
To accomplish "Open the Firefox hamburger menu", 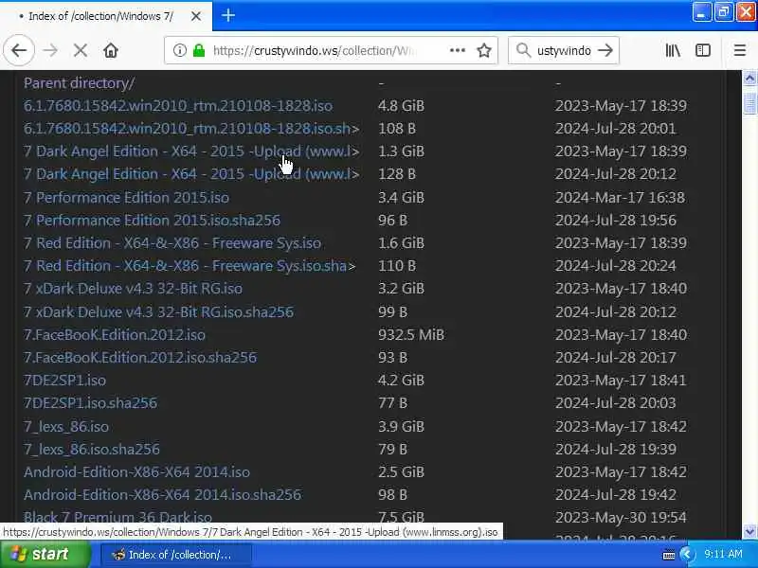I will 740,50.
